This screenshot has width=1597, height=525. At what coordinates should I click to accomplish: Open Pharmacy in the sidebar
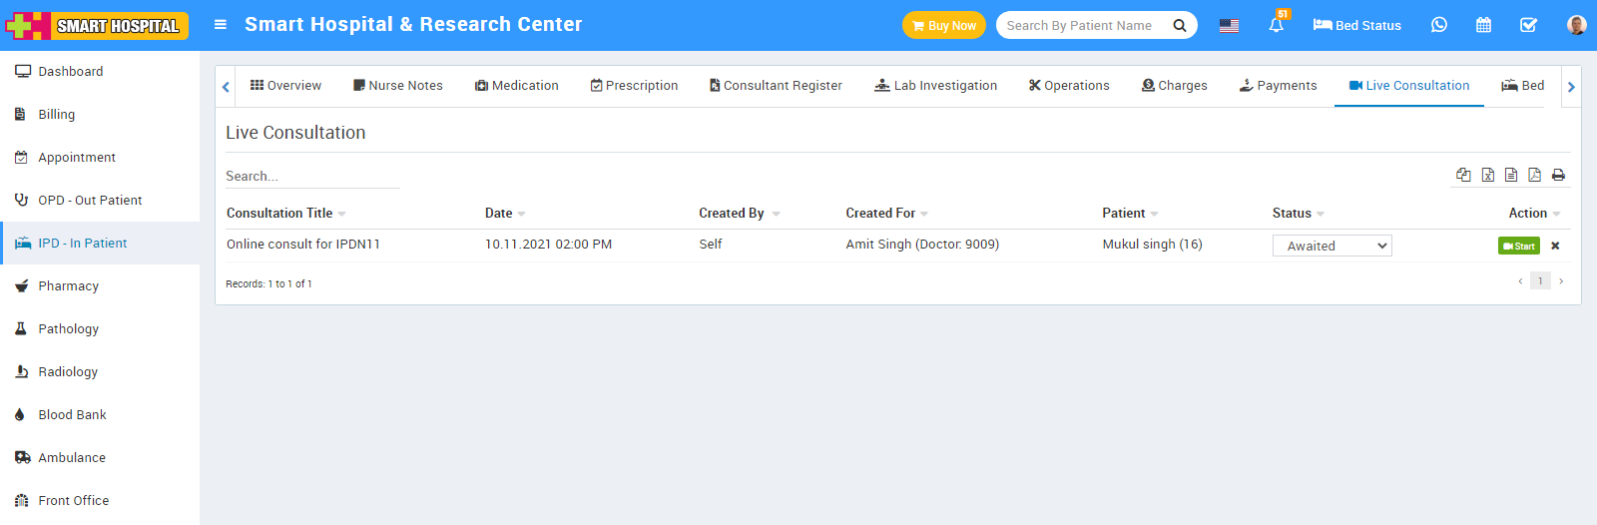[x=68, y=286]
